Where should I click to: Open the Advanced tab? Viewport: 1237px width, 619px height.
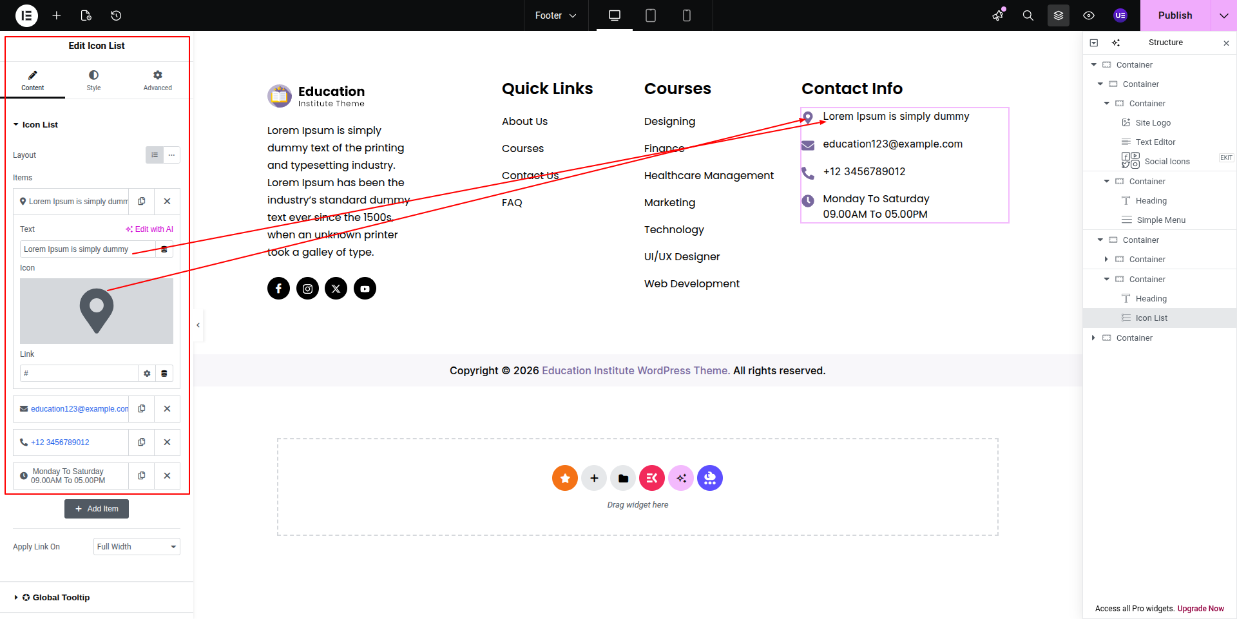(157, 81)
